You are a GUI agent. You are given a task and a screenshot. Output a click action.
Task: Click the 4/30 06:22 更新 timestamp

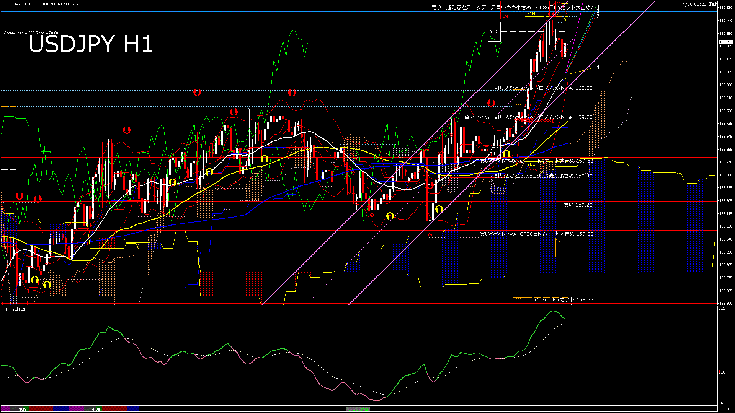click(699, 4)
